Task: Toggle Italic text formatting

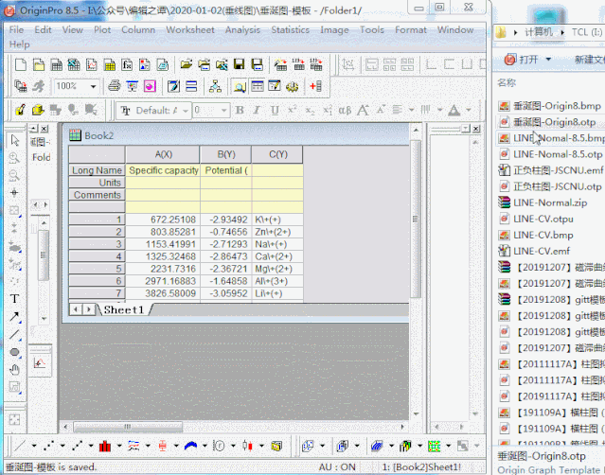Action: click(x=256, y=111)
